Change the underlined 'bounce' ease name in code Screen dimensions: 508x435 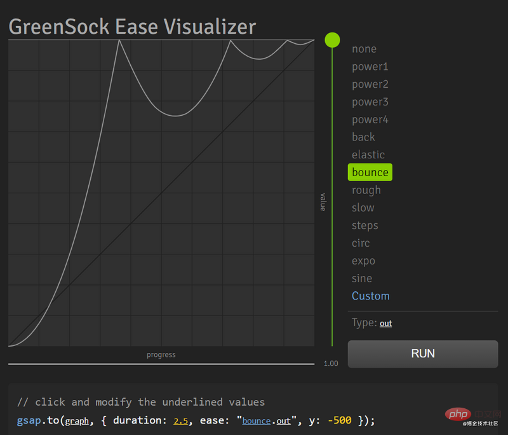(257, 421)
